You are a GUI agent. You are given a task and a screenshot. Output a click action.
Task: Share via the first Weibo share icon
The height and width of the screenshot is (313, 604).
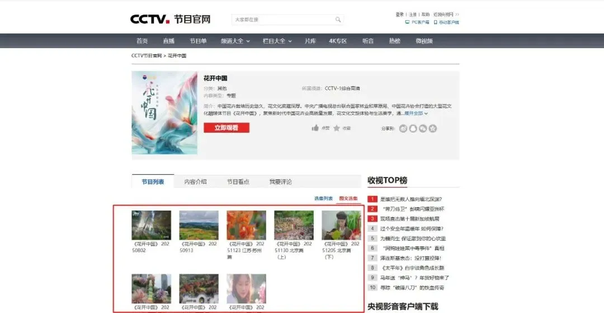point(403,128)
